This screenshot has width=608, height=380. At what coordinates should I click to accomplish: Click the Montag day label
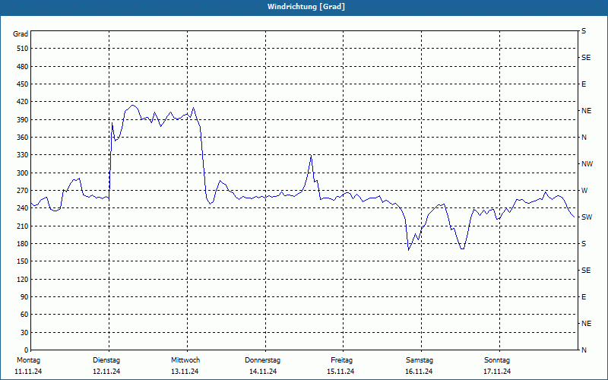point(28,360)
